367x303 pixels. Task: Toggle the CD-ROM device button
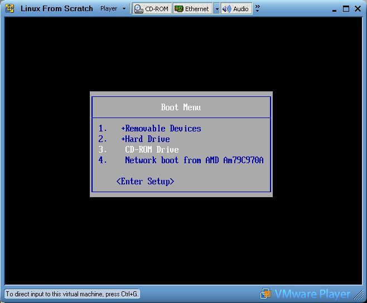[152, 9]
